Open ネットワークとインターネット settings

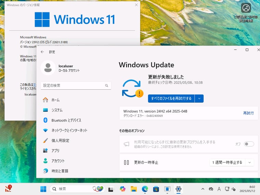pyautogui.click(x=76, y=130)
